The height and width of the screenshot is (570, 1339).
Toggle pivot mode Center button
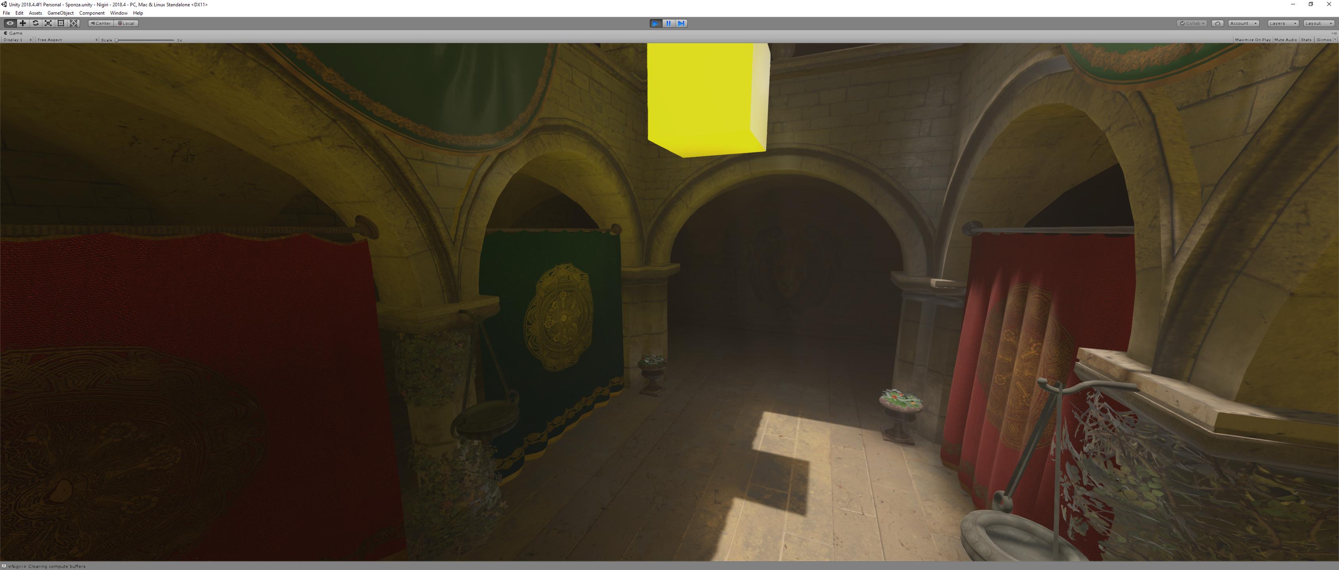tap(101, 23)
